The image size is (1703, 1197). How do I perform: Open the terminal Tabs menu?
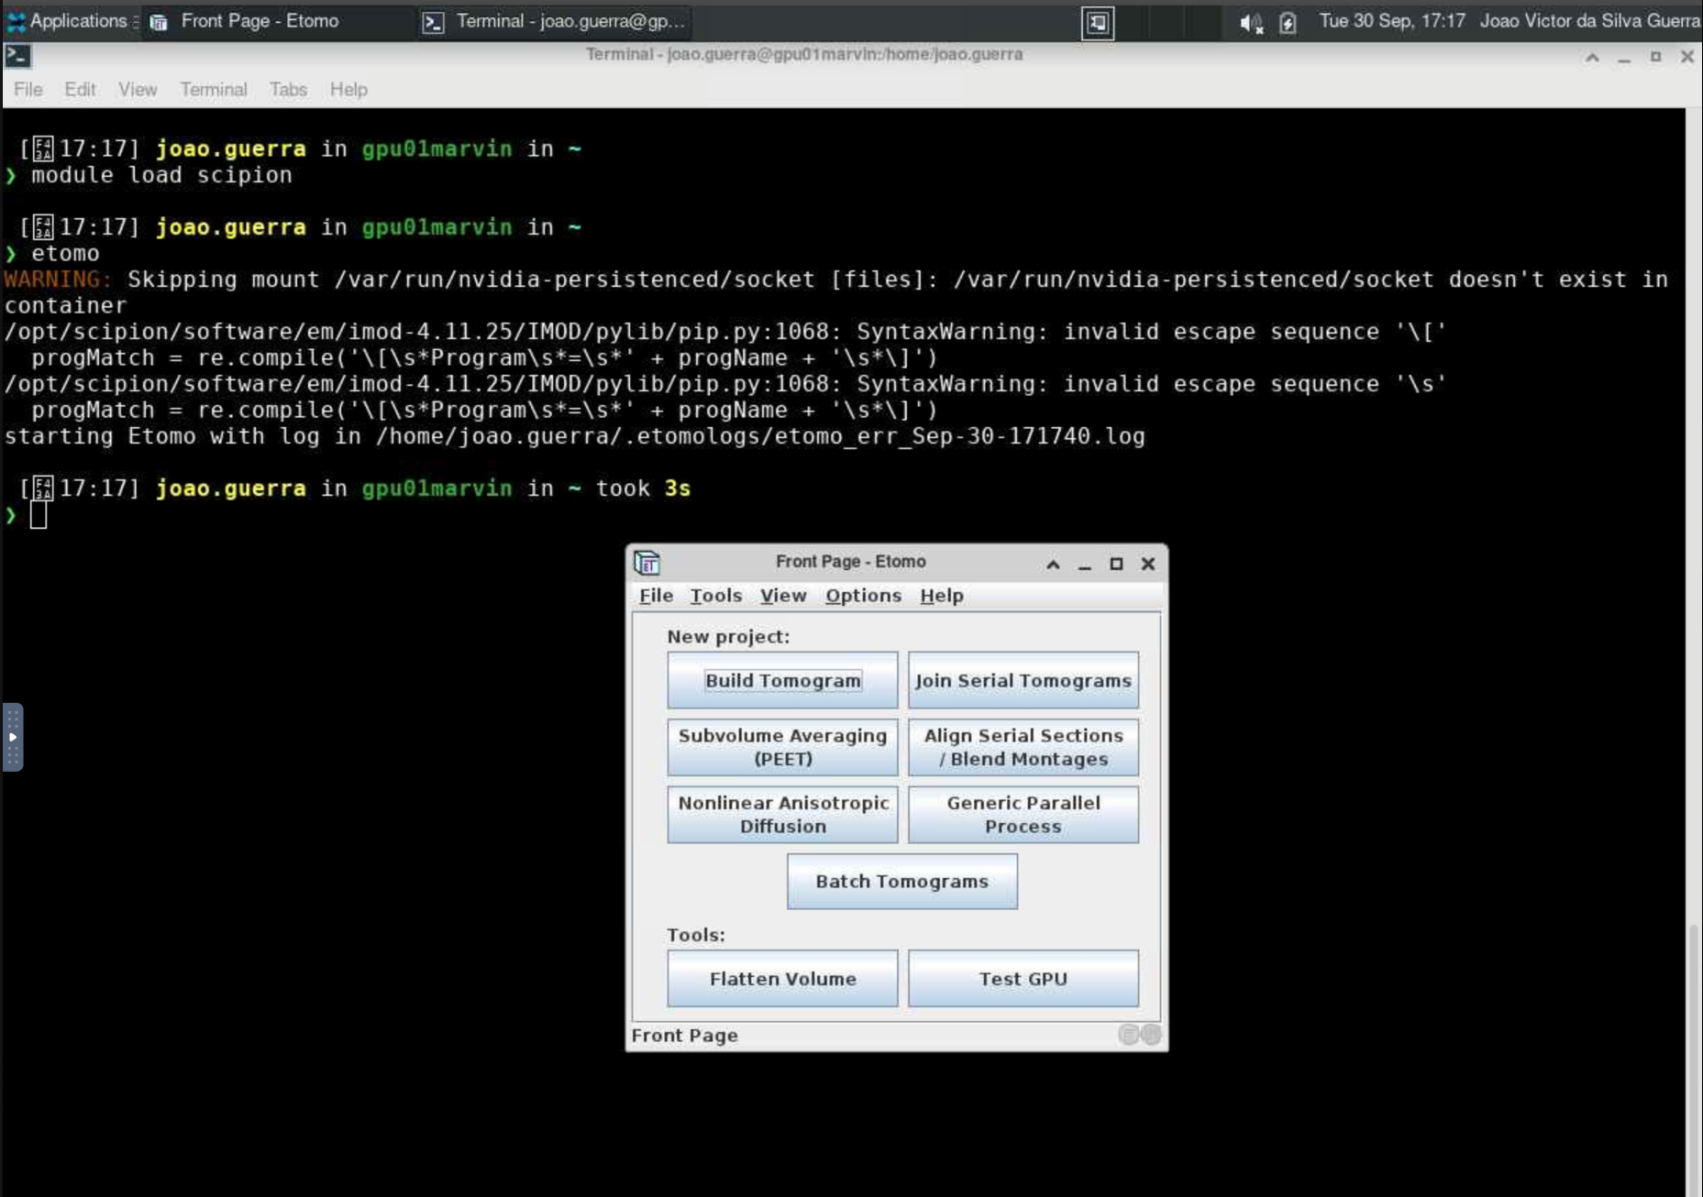[x=287, y=90]
